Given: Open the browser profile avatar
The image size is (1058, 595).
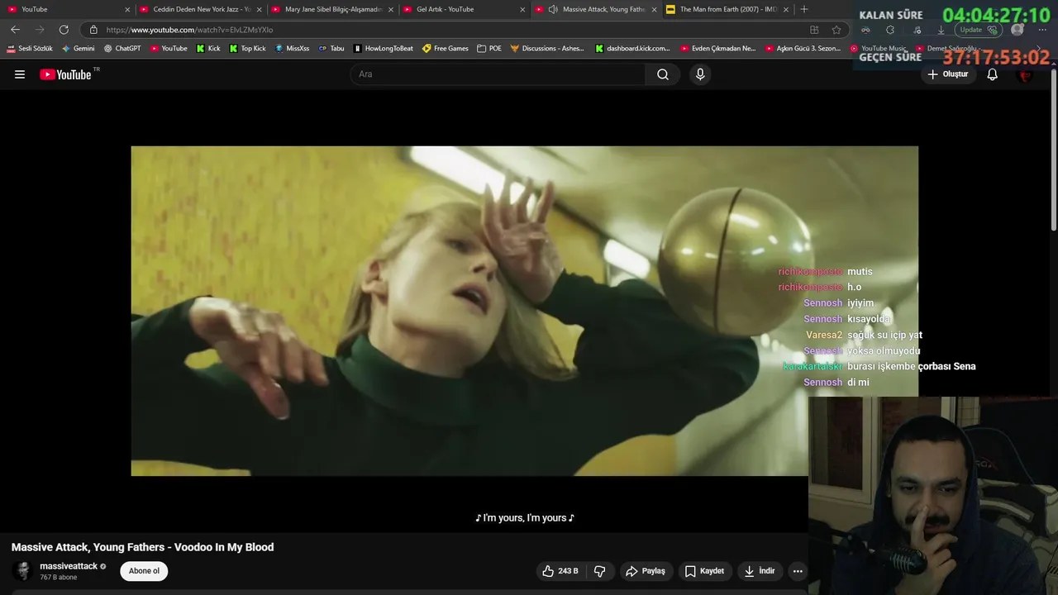Looking at the screenshot, I should pyautogui.click(x=1017, y=30).
